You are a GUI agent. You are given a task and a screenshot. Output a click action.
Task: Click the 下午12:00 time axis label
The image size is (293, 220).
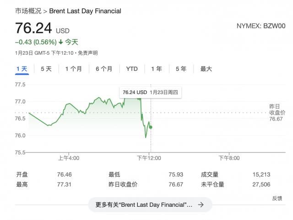149,158
